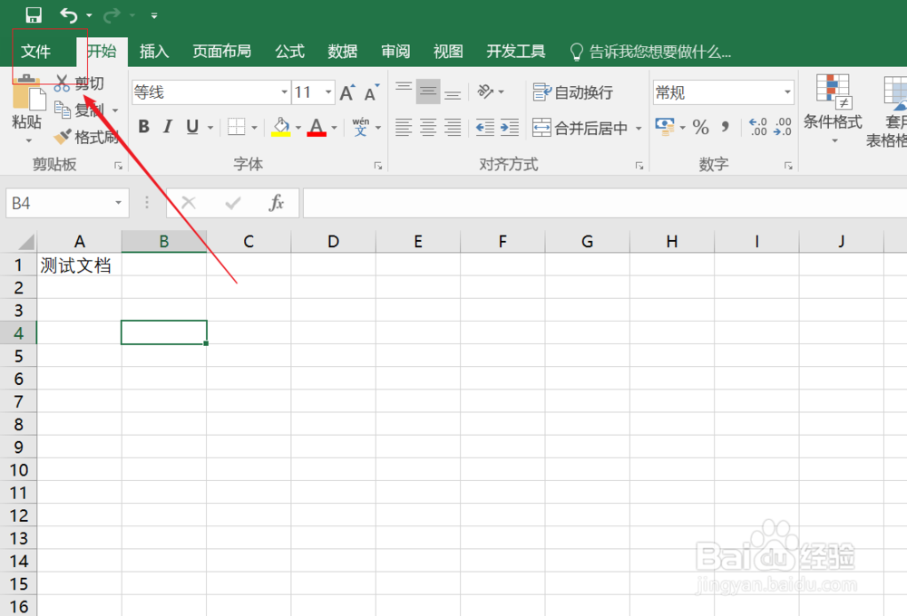Image resolution: width=907 pixels, height=616 pixels.
Task: Align text right icon
Action: point(453,127)
